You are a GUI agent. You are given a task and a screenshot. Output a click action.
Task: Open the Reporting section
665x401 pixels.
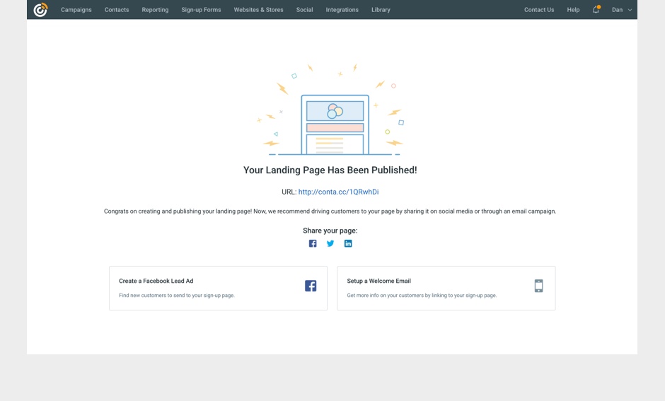[x=155, y=10]
